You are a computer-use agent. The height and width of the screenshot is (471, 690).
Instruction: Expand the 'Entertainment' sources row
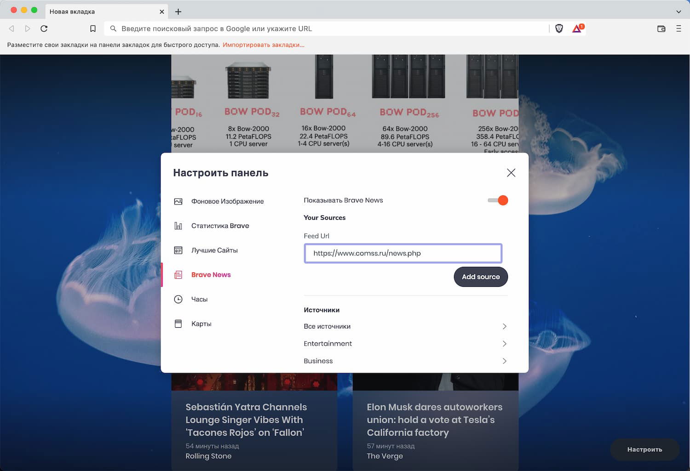405,344
